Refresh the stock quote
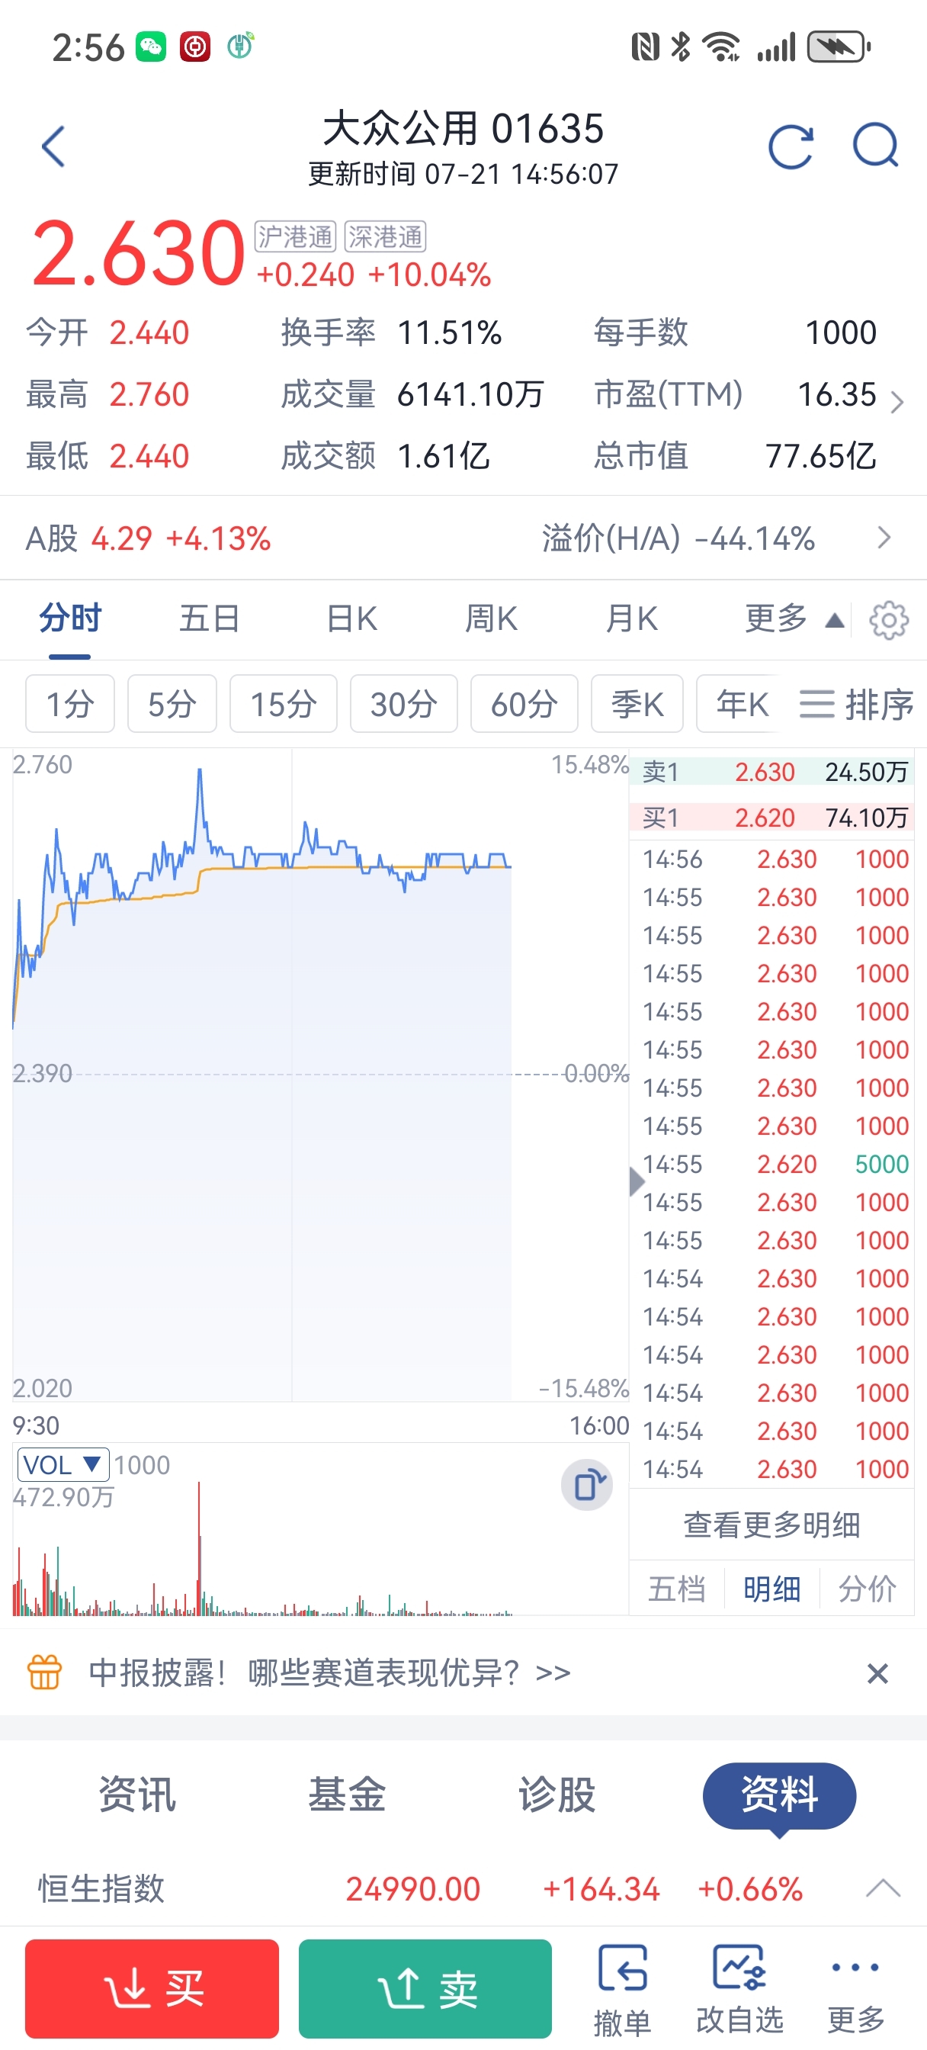Screen dimensions: 927x2050 coord(790,146)
